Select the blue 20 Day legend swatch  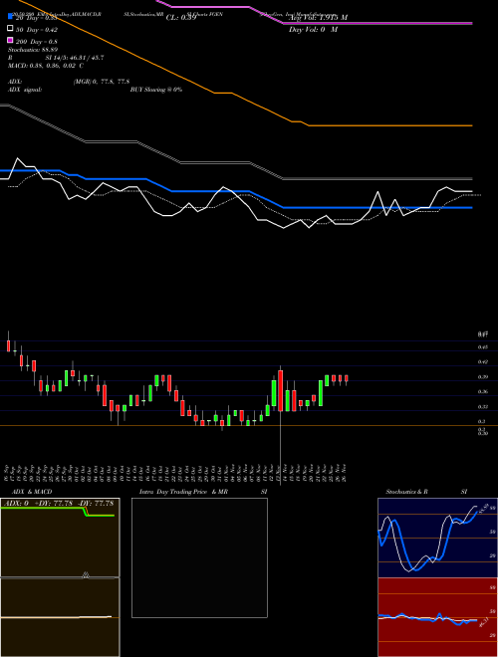click(10, 16)
